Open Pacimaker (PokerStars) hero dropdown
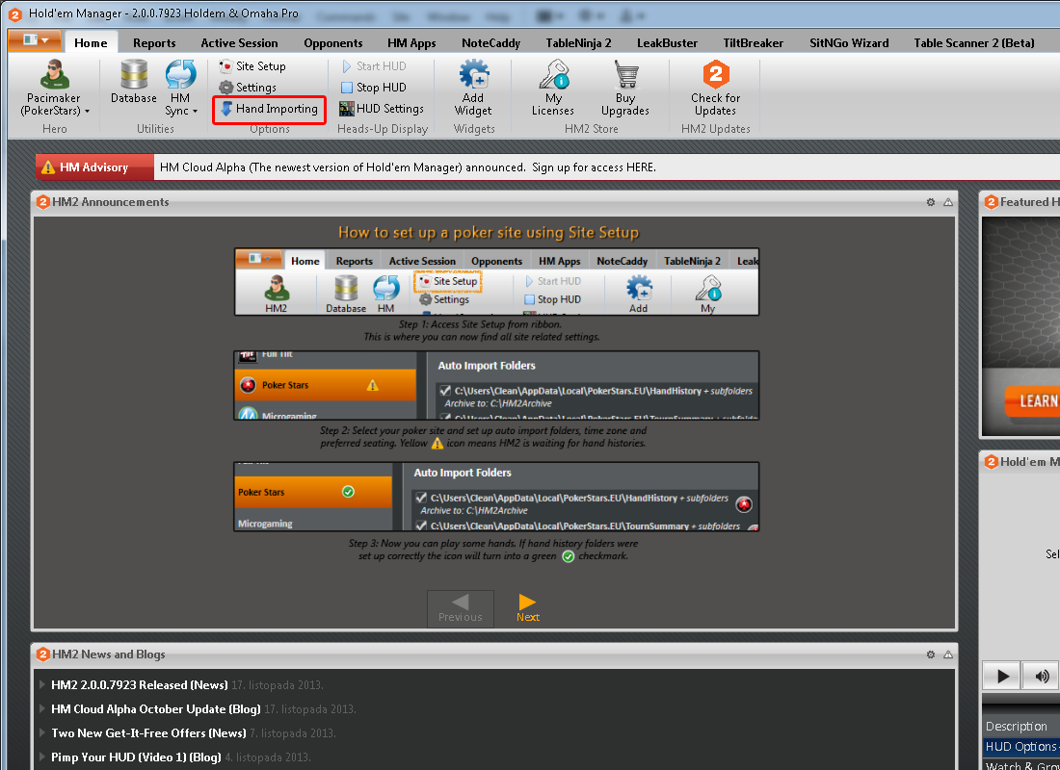The image size is (1060, 770). coord(54,111)
